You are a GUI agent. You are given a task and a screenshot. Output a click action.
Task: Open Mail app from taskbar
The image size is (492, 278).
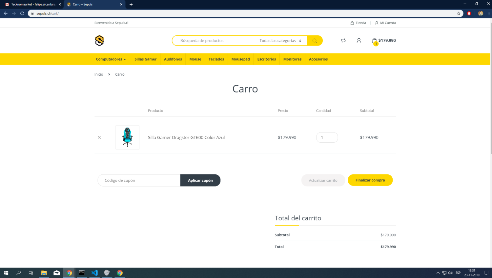coord(57,273)
